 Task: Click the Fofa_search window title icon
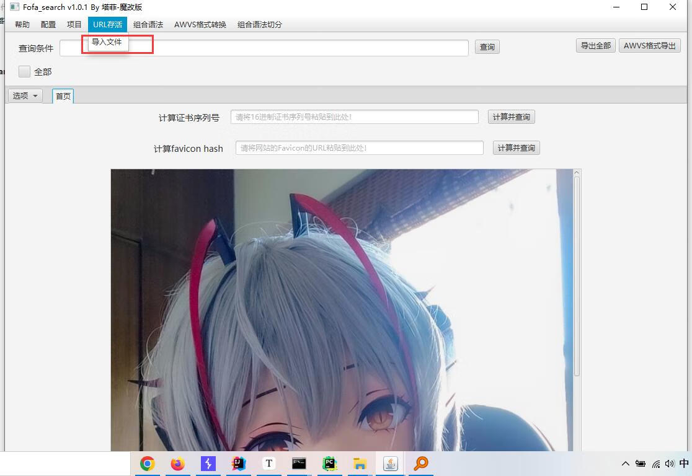coord(14,7)
